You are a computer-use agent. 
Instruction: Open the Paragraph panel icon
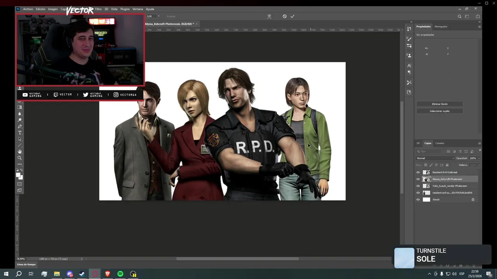pyautogui.click(x=409, y=72)
